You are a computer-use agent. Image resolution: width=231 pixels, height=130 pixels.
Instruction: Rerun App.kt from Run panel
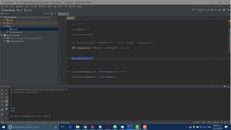(2, 90)
